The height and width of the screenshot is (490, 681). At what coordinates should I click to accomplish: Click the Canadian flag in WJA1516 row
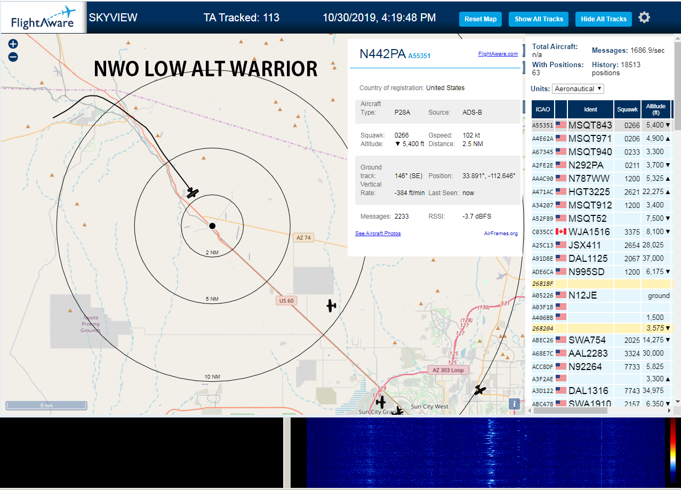(561, 232)
